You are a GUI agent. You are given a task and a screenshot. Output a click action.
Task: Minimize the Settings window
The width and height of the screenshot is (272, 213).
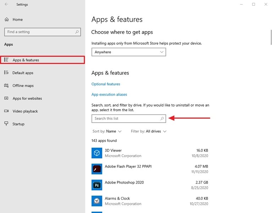[241, 4]
